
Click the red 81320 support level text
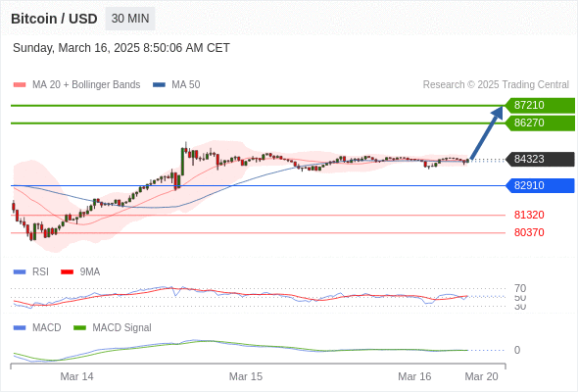tap(529, 215)
